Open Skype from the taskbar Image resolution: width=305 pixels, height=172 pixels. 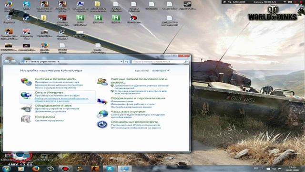coord(109,169)
